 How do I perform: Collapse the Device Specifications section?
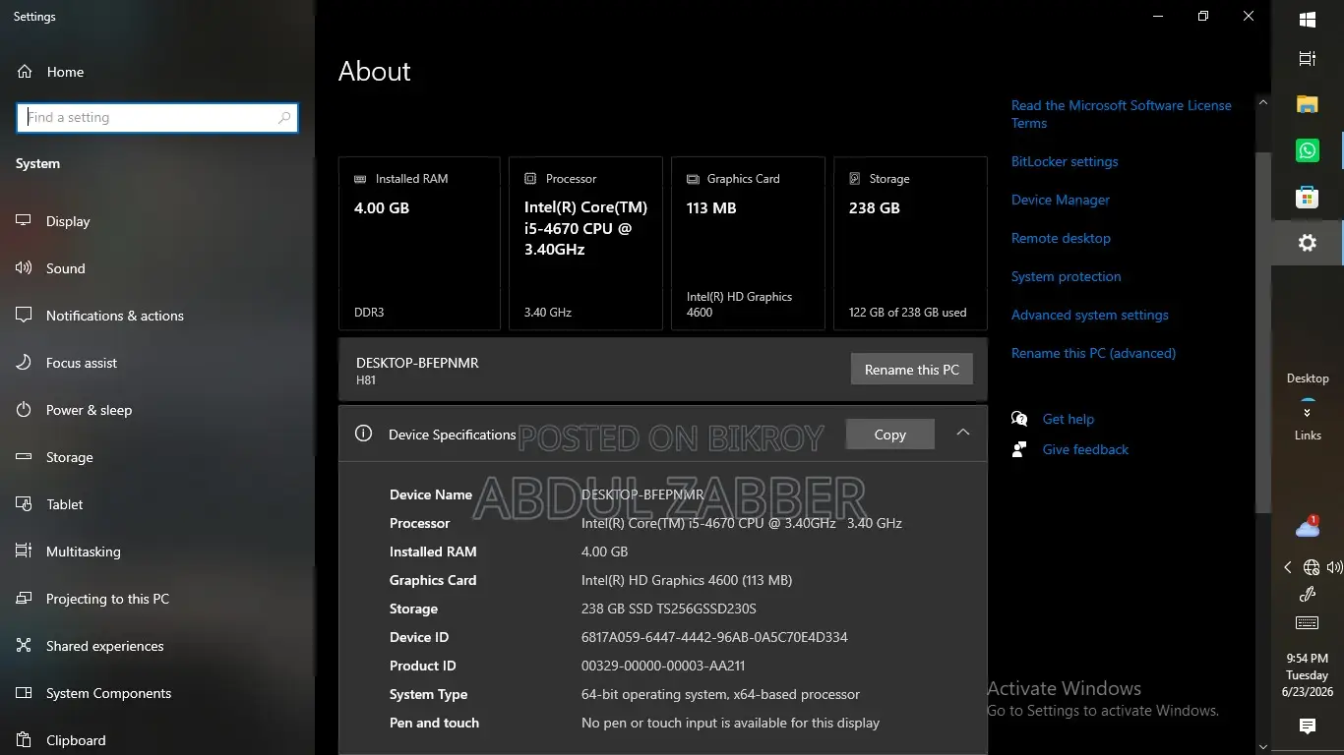pyautogui.click(x=963, y=433)
